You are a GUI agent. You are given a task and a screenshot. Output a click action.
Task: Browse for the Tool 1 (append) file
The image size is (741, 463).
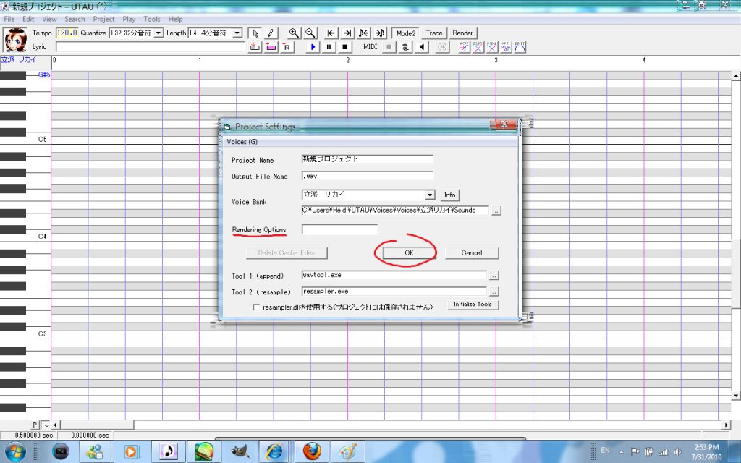[x=494, y=275]
